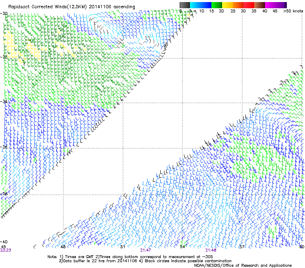305x268 pixels.
Task: Click the '15' label under the color bar
Action: (211, 11)
